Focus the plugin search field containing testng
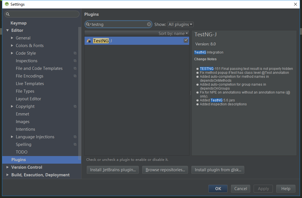This screenshot has width=302, height=198. (x=118, y=25)
